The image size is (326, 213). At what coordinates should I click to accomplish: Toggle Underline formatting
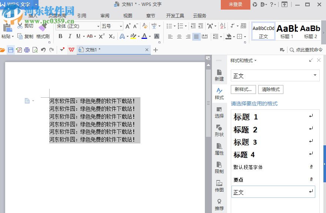pos(78,36)
